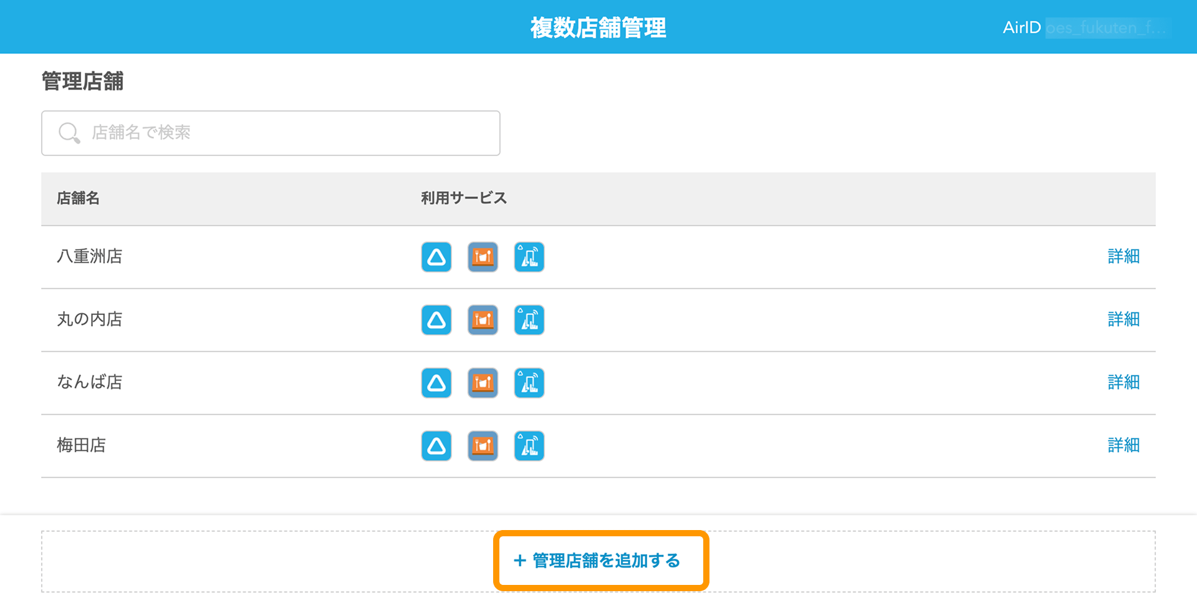Click the AirREGI triangle icon for 八重洲店
The image size is (1197, 608).
(x=436, y=257)
